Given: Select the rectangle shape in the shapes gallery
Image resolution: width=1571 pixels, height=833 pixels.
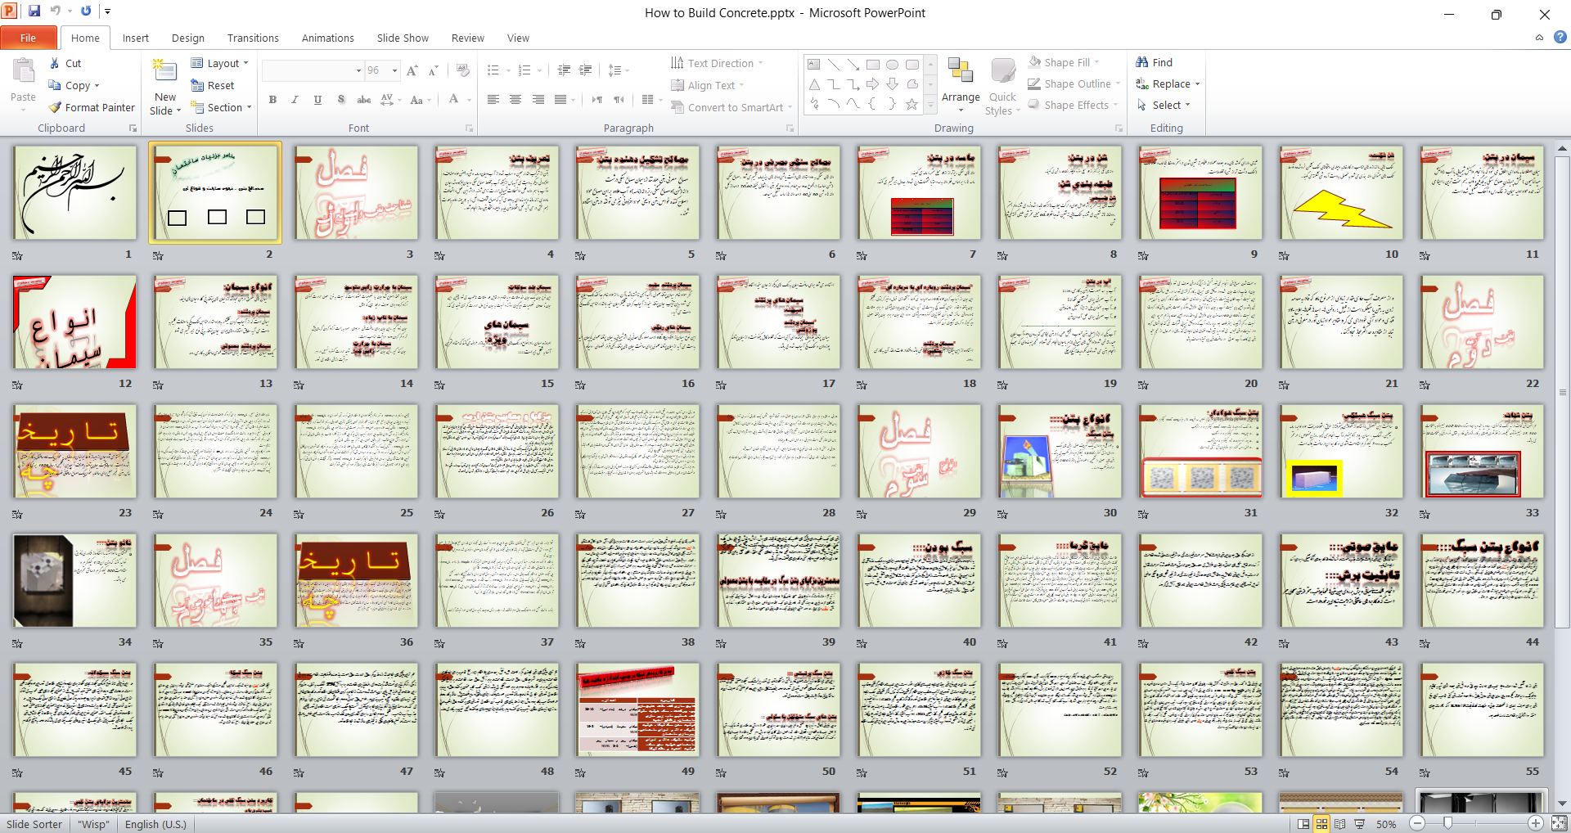Looking at the screenshot, I should tap(873, 64).
